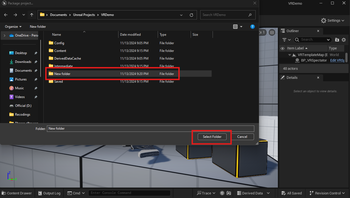This screenshot has width=350, height=198.
Task: Click the trace record status icon
Action: pos(222,193)
